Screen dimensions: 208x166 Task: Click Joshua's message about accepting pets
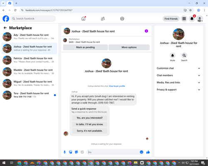pos(103,100)
